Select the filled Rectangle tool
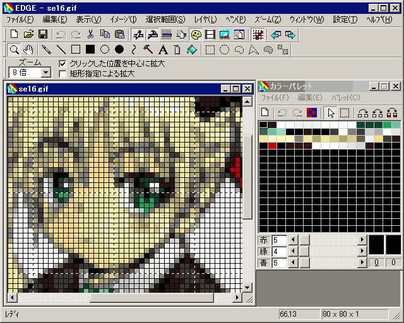The image size is (404, 323). pyautogui.click(x=90, y=49)
